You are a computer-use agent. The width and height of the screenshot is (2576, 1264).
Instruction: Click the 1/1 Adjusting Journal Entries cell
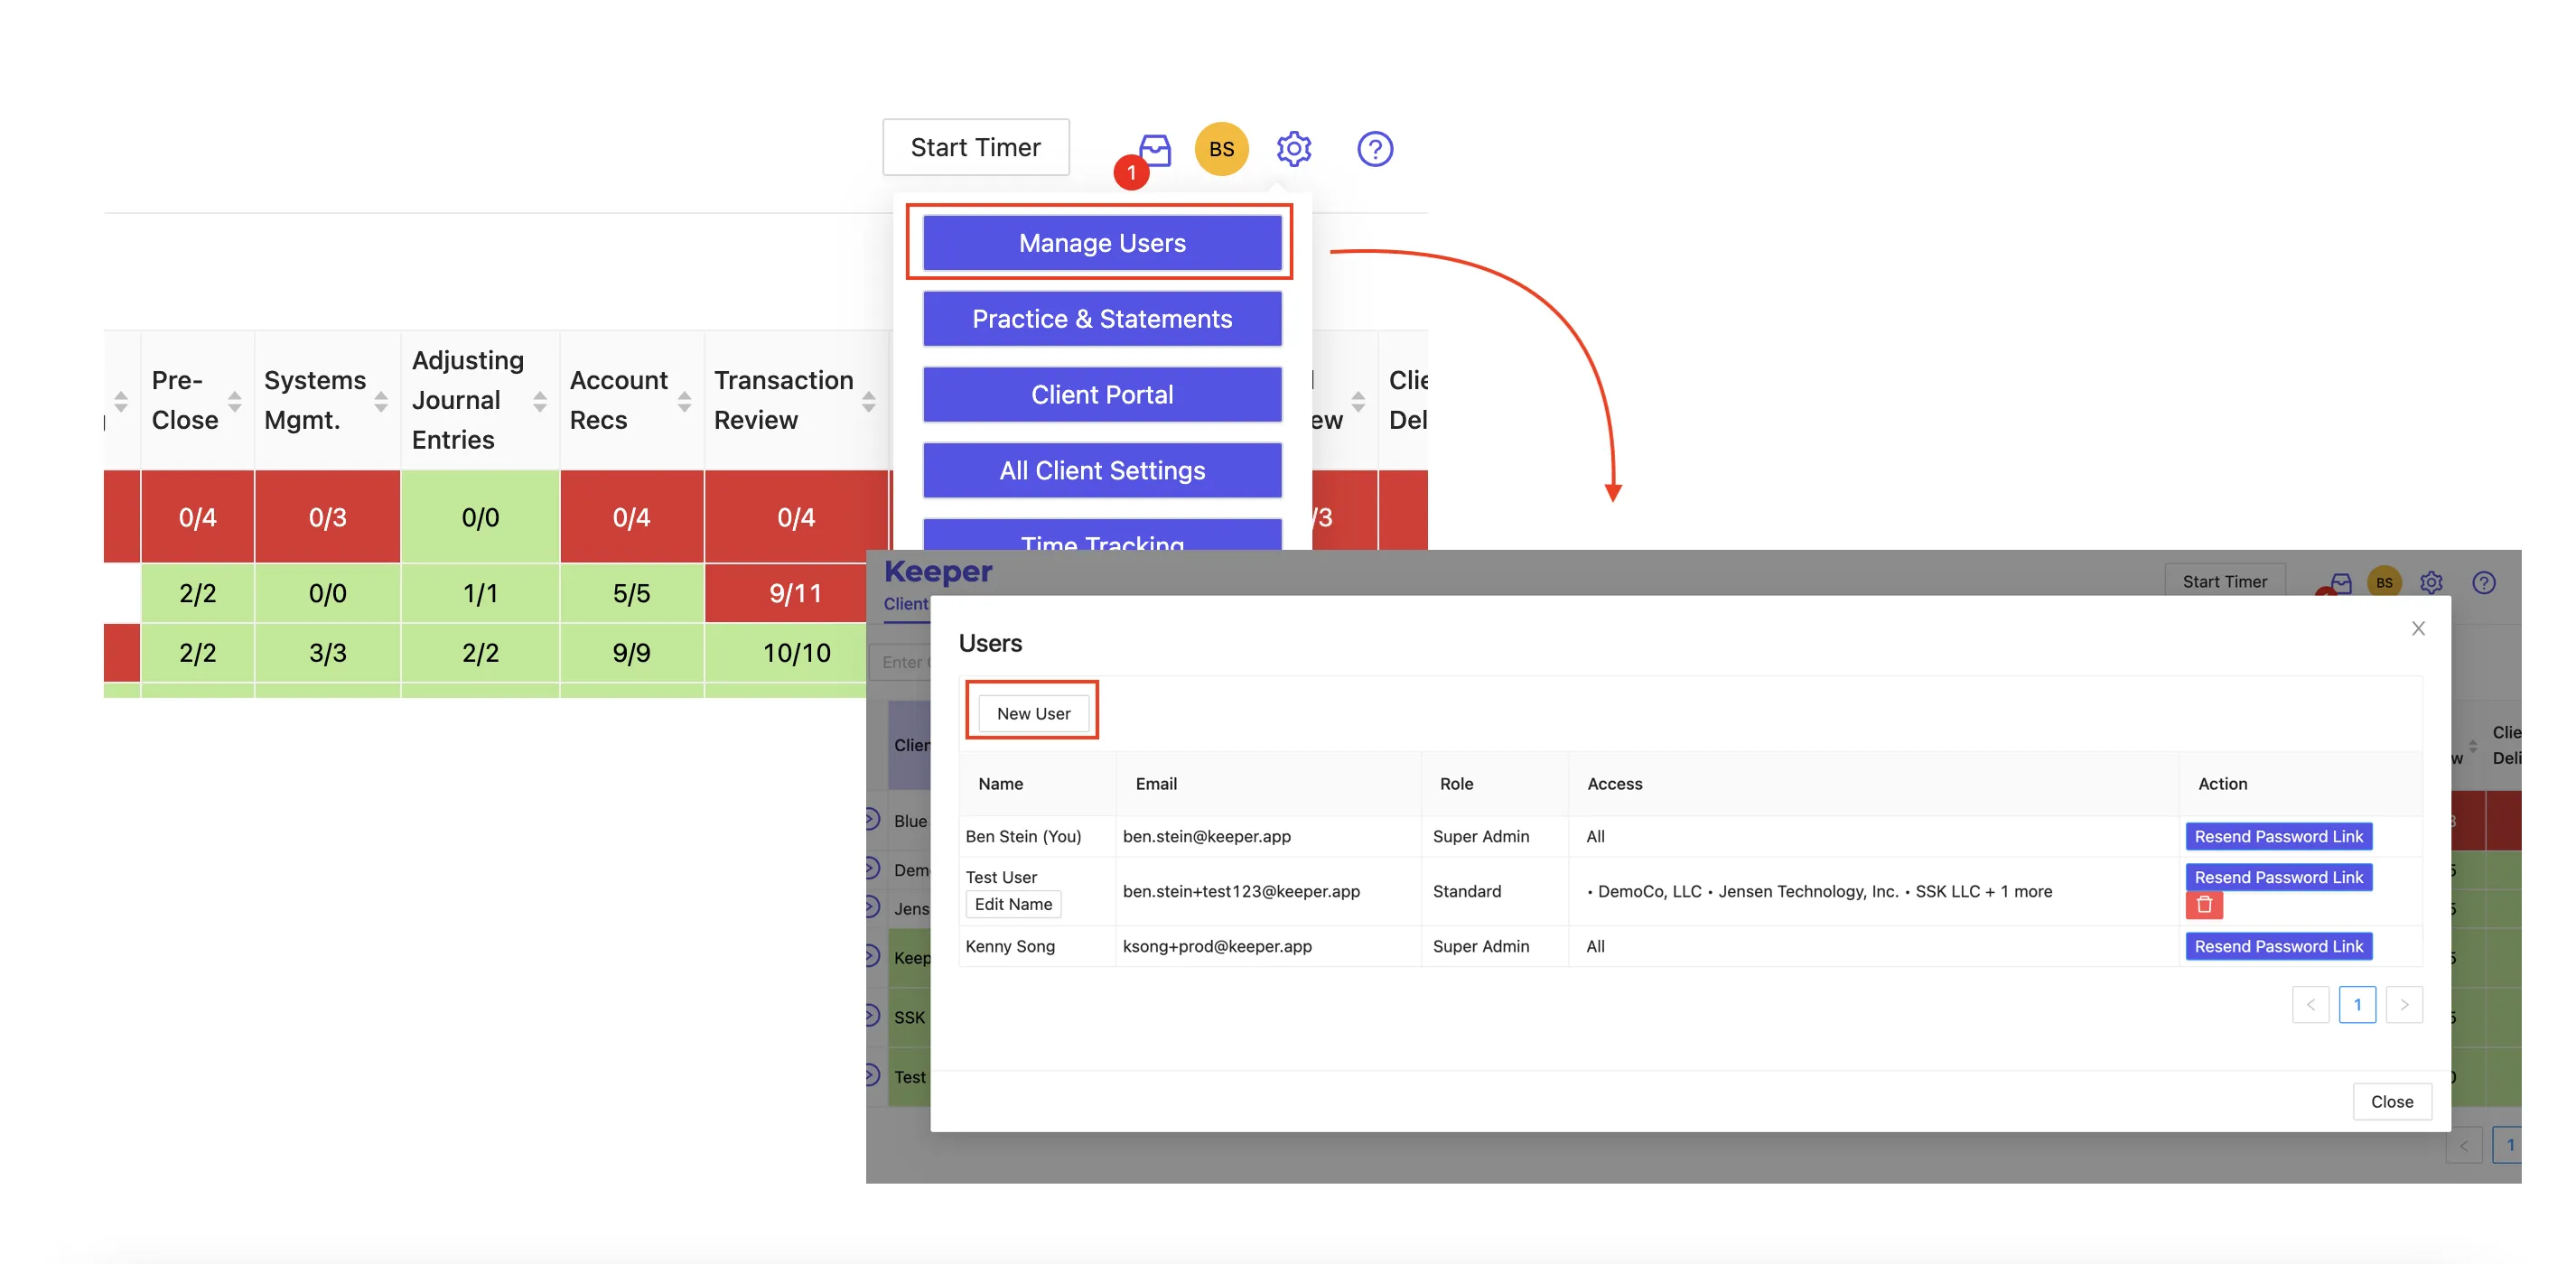pos(480,592)
